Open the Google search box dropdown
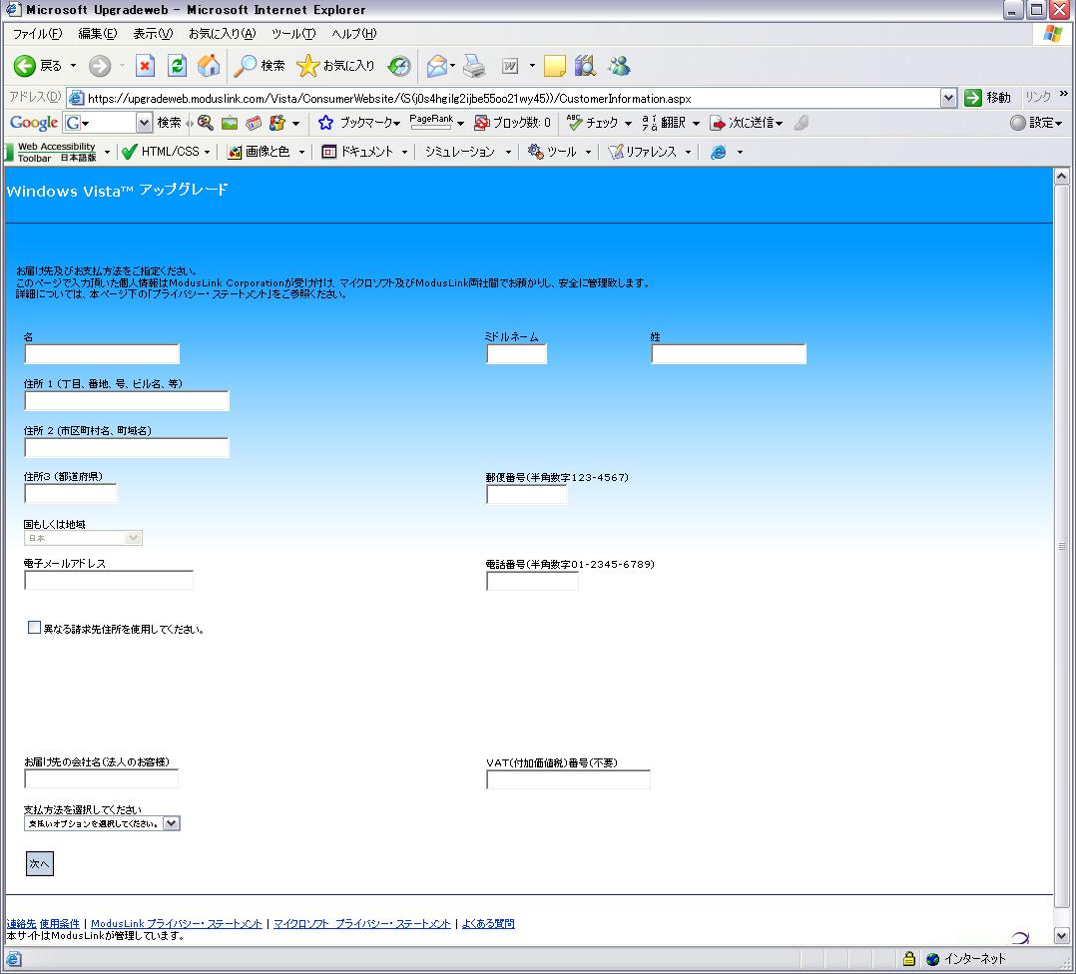The height and width of the screenshot is (974, 1076). click(144, 123)
